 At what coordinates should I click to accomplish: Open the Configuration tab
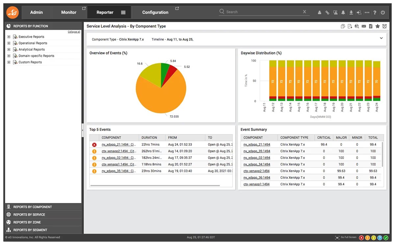coord(155,12)
